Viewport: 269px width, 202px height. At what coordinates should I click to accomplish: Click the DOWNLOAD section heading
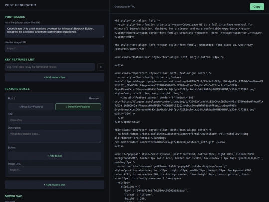14,196
